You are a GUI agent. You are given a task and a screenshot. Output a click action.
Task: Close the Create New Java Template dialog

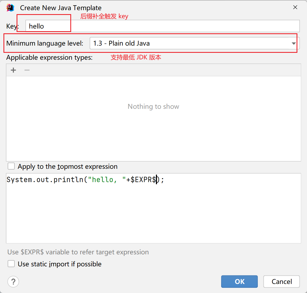tap(295, 7)
